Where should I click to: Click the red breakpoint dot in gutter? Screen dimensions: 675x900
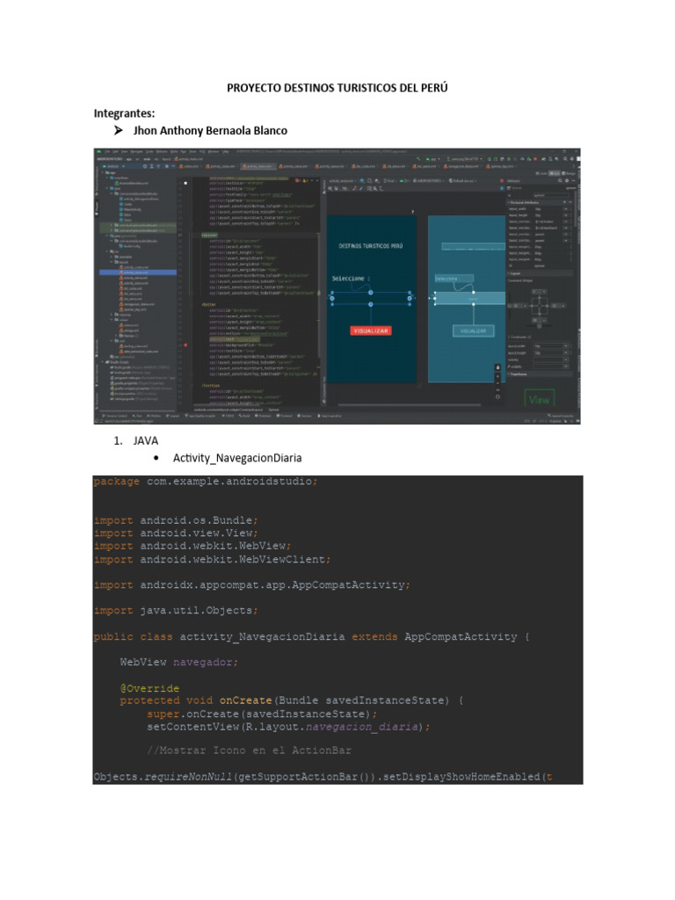pyautogui.click(x=185, y=345)
